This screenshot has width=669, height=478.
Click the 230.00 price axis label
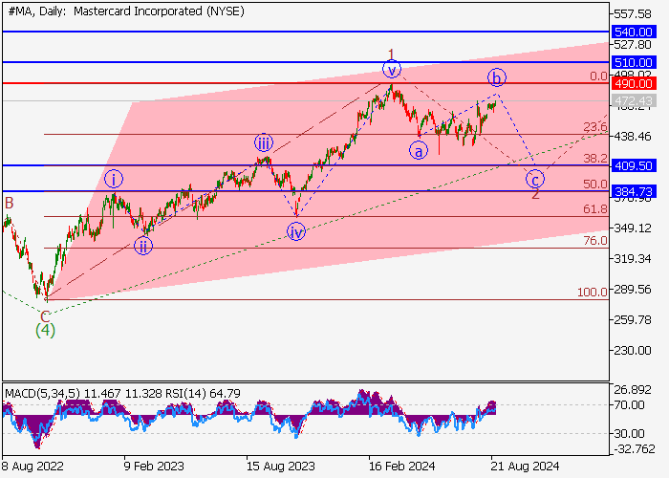click(633, 351)
